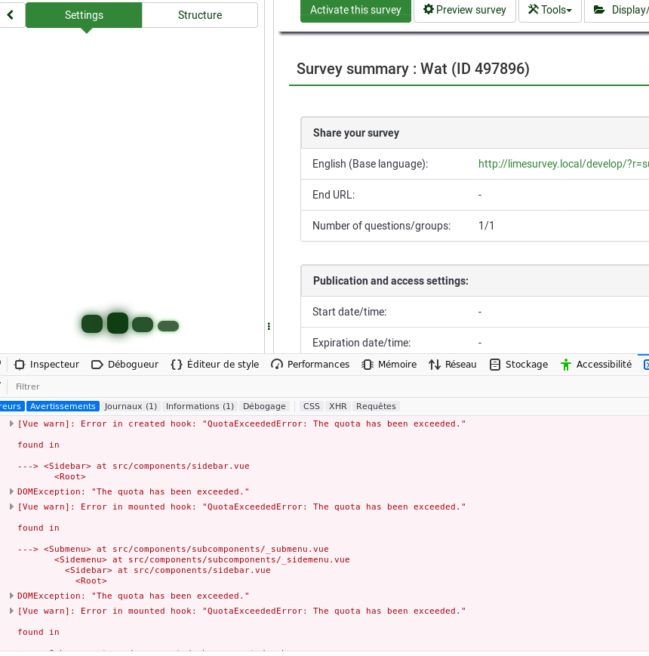Viewport: 649px width, 656px height.
Task: Switch to the Structure tab
Action: (200, 15)
